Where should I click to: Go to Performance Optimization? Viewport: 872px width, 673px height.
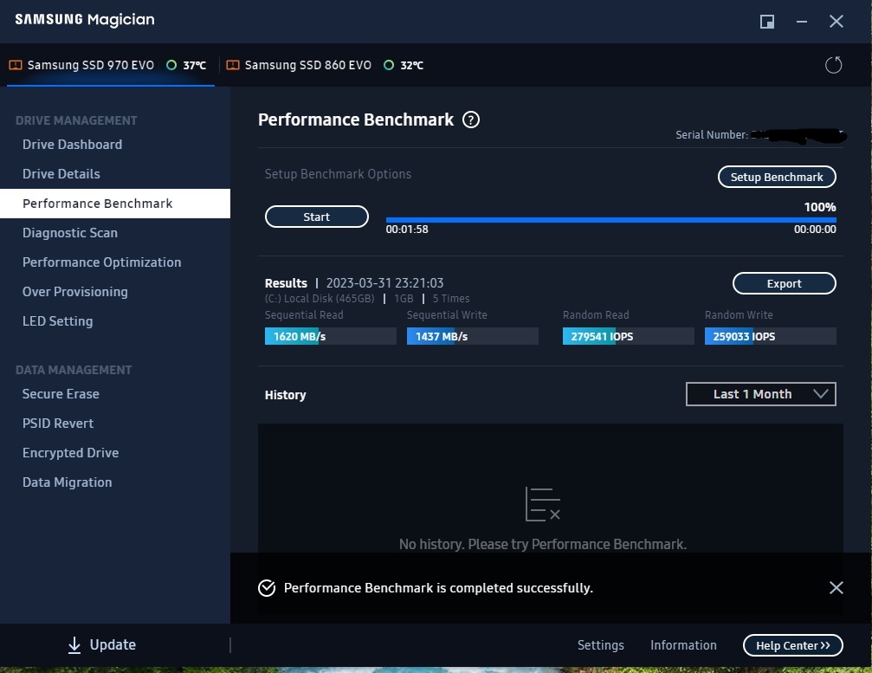[x=102, y=262]
